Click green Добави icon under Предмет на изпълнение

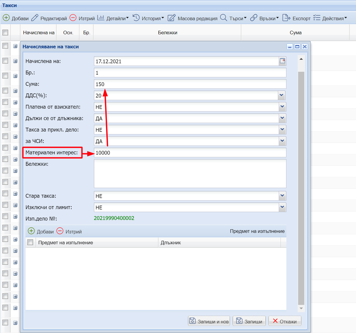pyautogui.click(x=31, y=231)
